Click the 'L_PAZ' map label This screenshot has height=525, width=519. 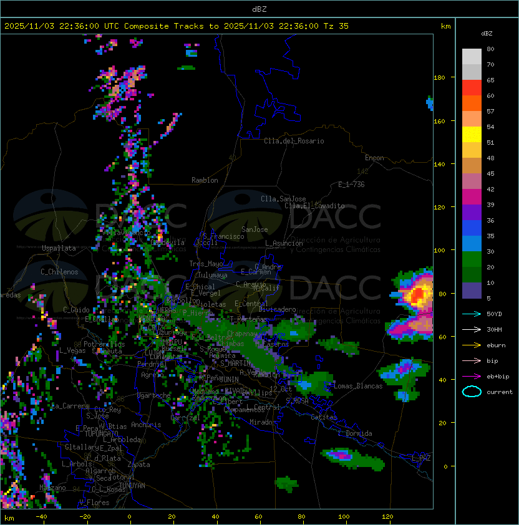[421, 458]
